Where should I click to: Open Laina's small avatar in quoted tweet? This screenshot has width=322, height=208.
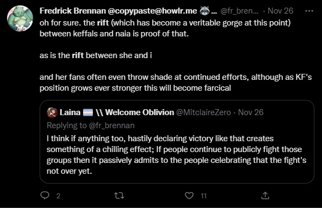52,112
